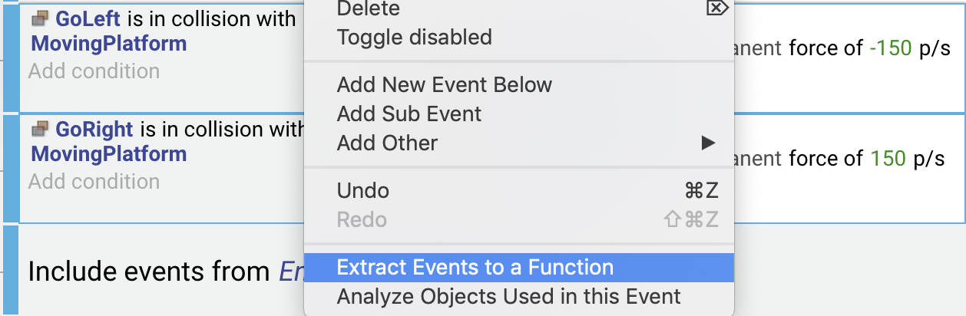Click Add condition under GoRight event
Screen dimensions: 966x316
coord(94,182)
